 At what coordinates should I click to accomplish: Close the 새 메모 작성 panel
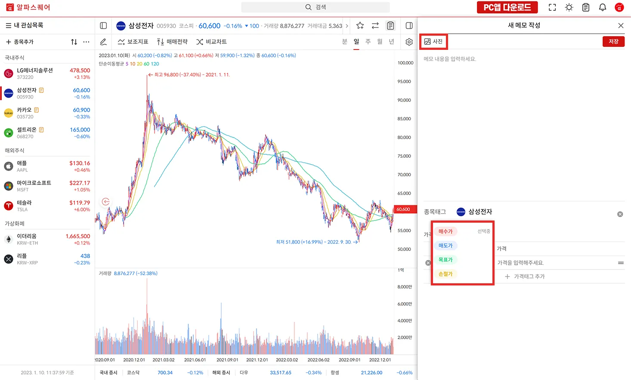point(621,25)
